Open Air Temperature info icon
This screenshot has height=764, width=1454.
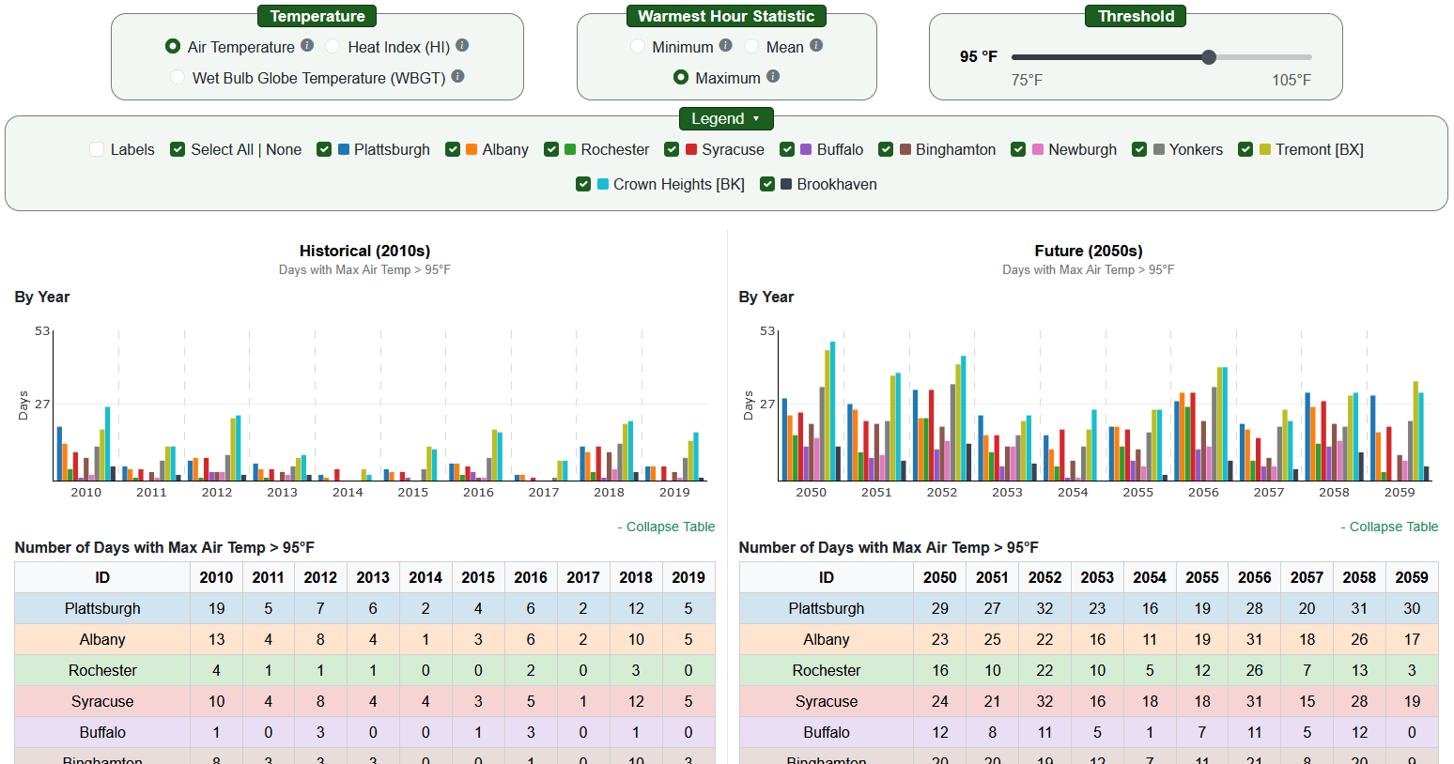pos(307,45)
